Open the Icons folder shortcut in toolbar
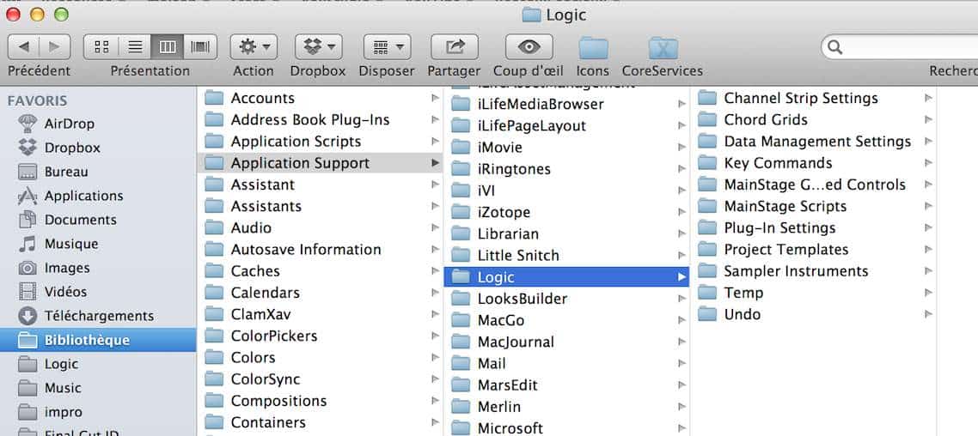The height and width of the screenshot is (436, 978). [592, 48]
